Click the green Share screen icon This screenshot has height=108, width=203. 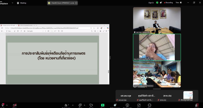(103, 105)
